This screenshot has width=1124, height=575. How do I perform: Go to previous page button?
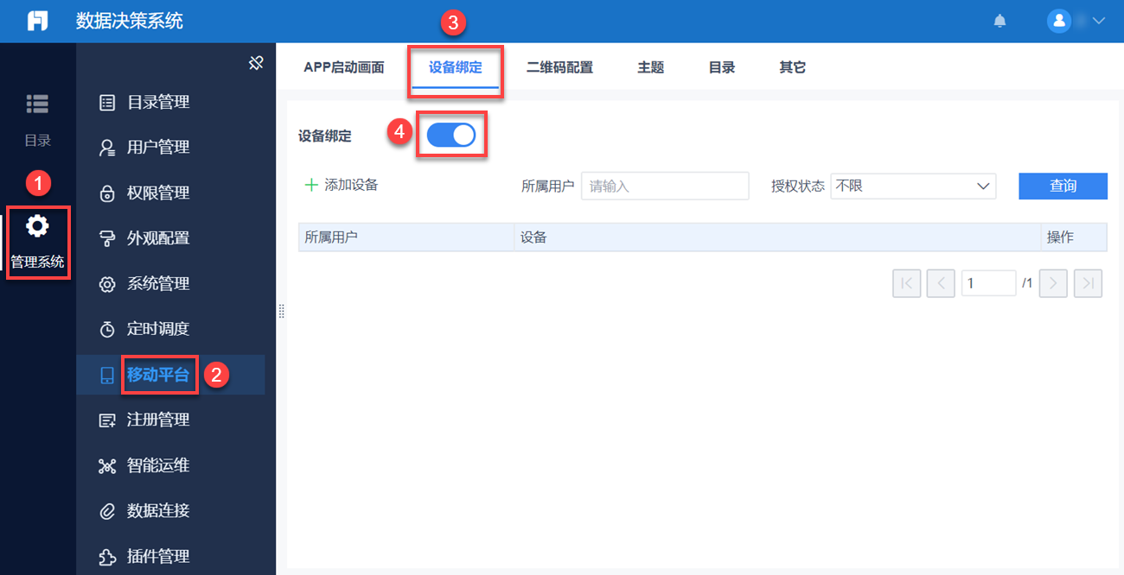click(941, 283)
